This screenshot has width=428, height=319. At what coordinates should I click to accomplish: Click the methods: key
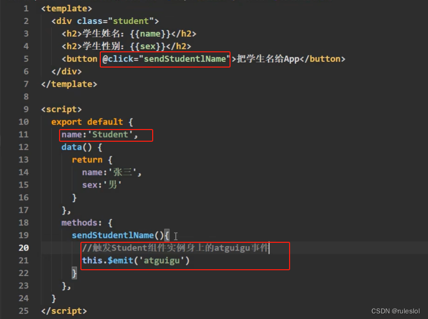click(x=81, y=222)
